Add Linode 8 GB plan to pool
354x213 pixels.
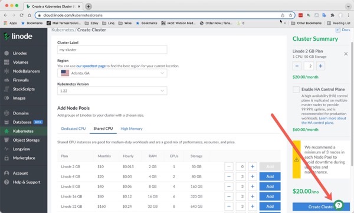click(270, 186)
